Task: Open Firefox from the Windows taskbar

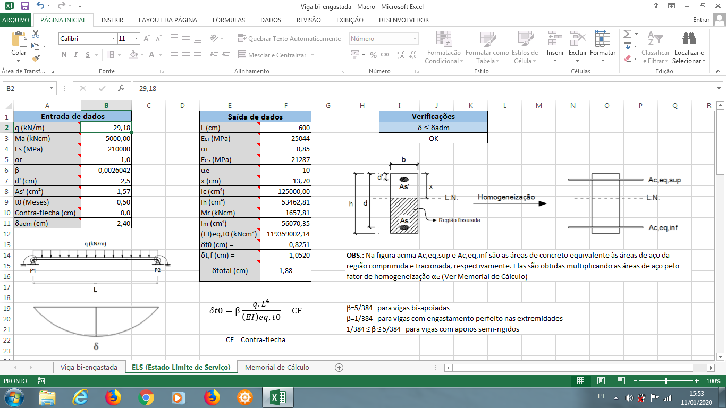Action: click(113, 397)
